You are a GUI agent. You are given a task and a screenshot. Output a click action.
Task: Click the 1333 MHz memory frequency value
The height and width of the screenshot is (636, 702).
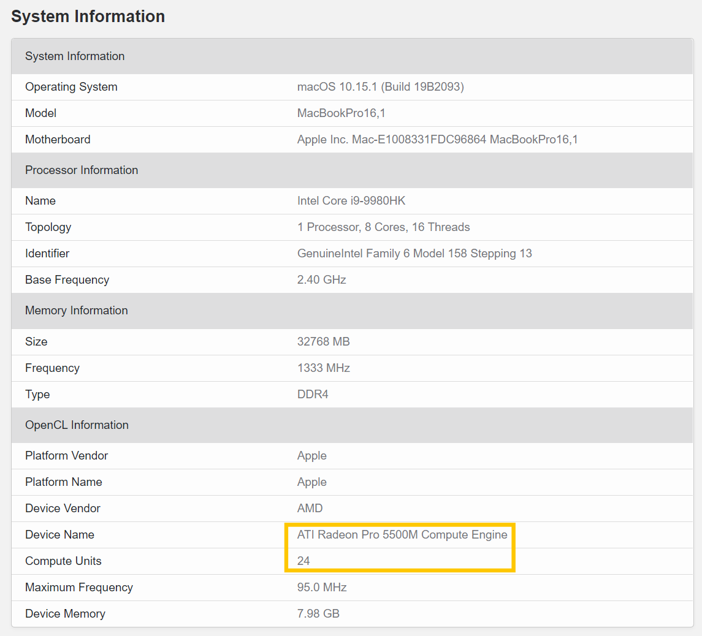(x=323, y=368)
